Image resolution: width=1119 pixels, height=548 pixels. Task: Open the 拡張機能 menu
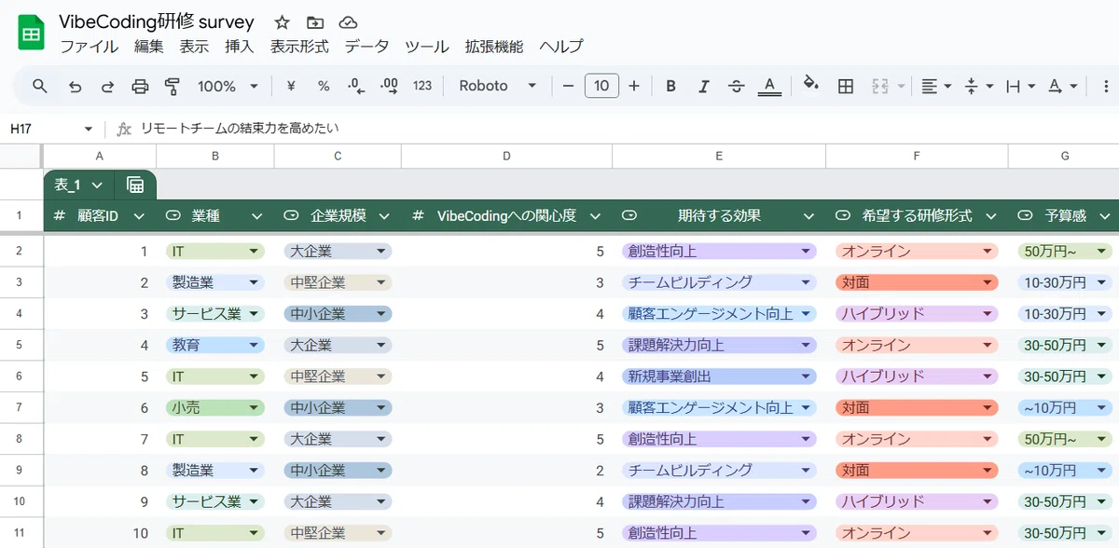(494, 47)
